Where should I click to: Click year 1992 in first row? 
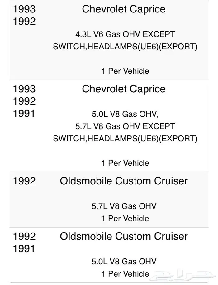click(x=24, y=22)
